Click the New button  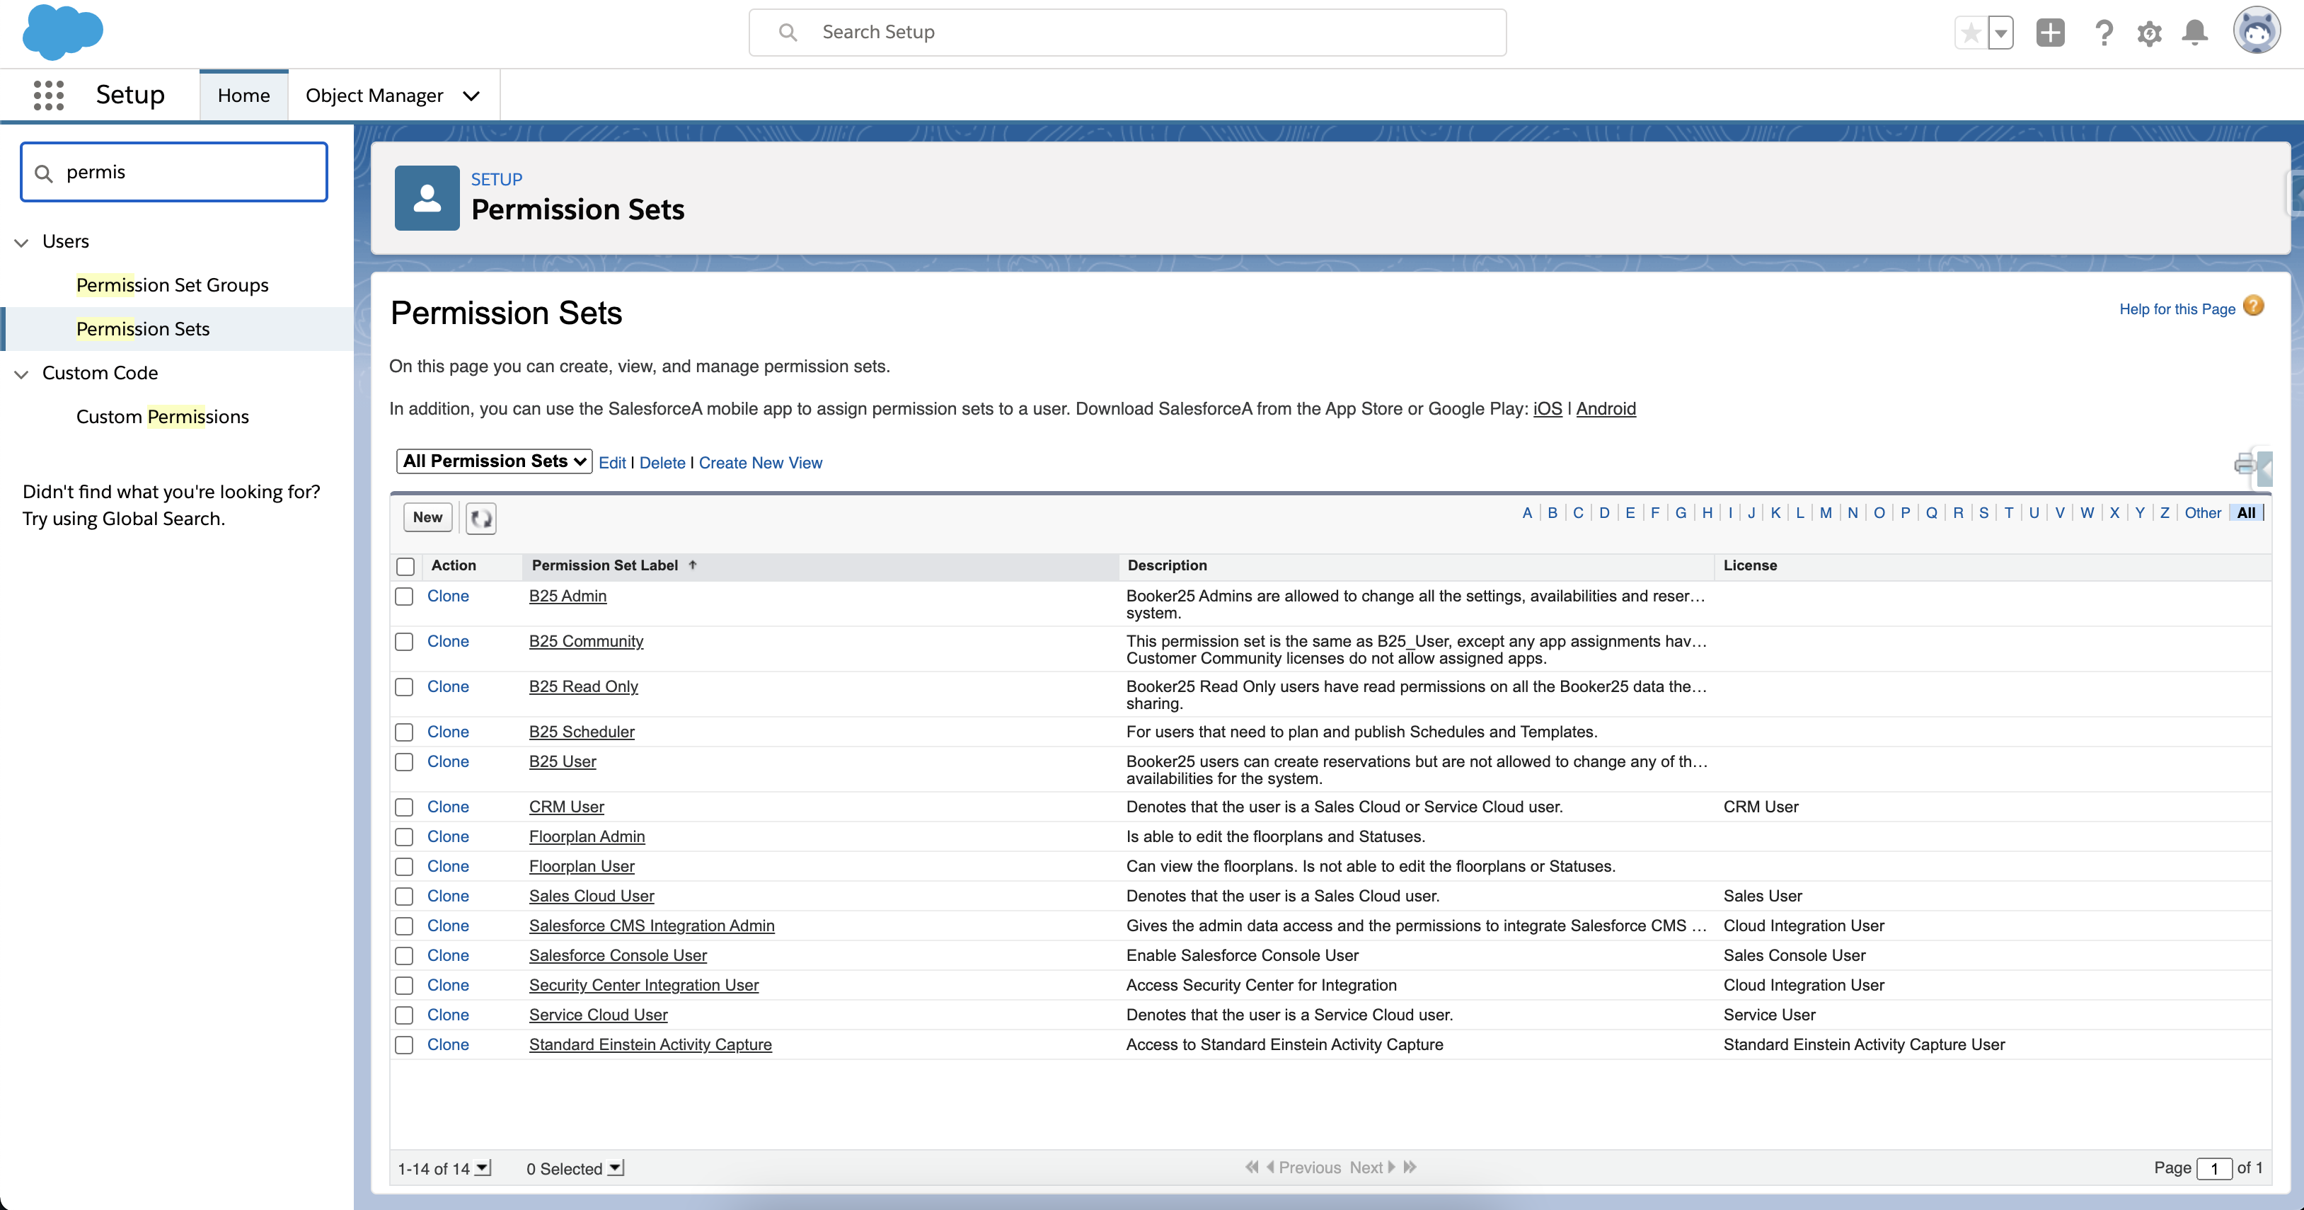click(x=427, y=517)
